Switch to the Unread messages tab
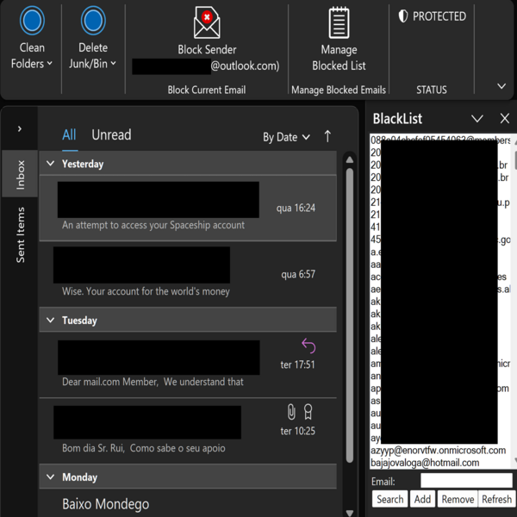The image size is (517, 517). [x=111, y=135]
